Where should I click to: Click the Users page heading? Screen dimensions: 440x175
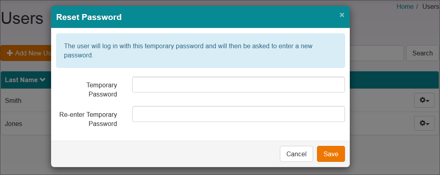click(22, 18)
